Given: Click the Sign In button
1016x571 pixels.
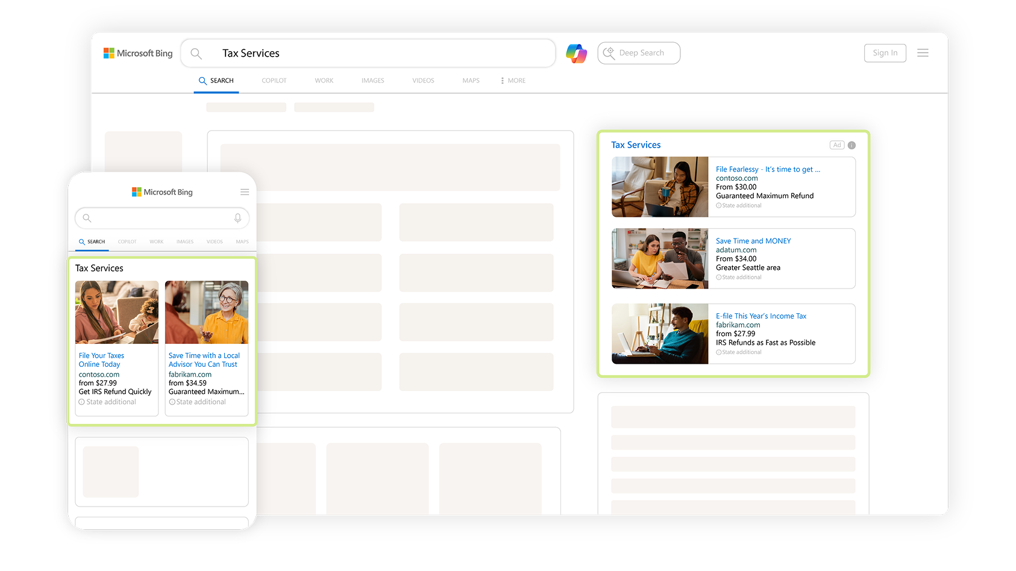Looking at the screenshot, I should (885, 53).
